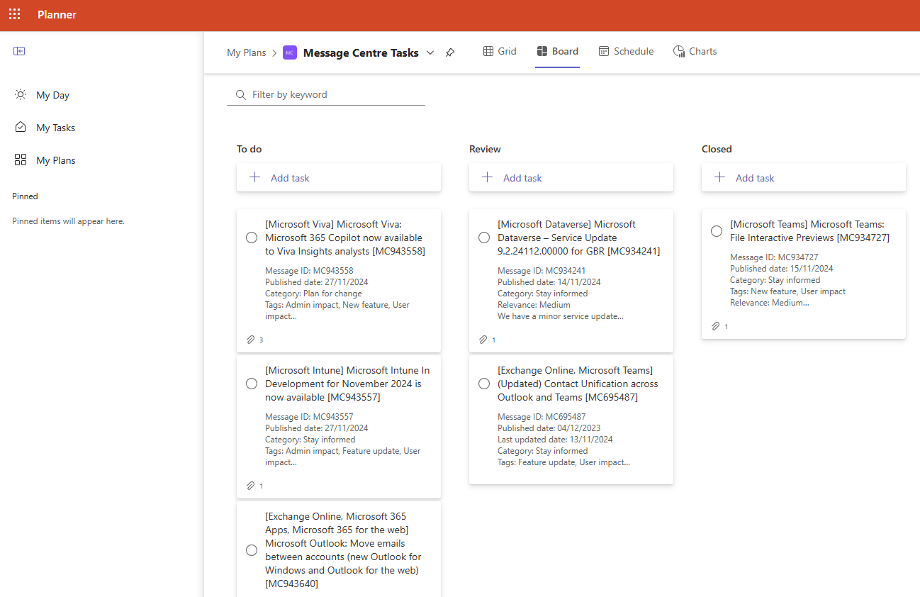
Task: Mark Dataverse Service Update task complete
Action: [x=484, y=238]
